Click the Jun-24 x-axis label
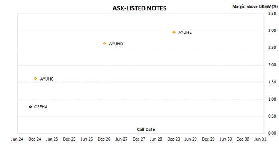Viewport: 279px width, 145px height. (x=17, y=139)
